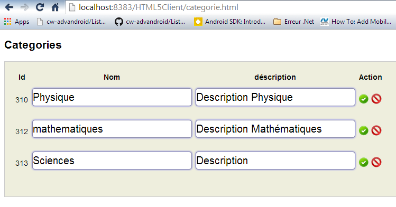Open the first cw-advandroid/List bookmark with page icon
Viewport: 396px width, 207px height.
pyautogui.click(x=71, y=22)
